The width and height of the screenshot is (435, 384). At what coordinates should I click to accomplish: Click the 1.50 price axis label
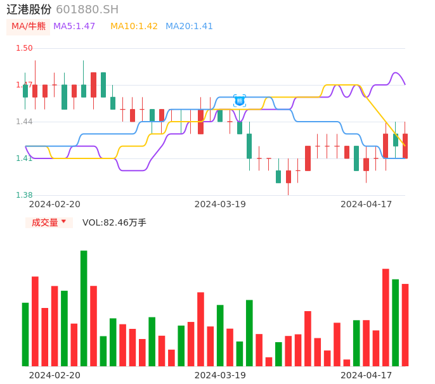24,48
